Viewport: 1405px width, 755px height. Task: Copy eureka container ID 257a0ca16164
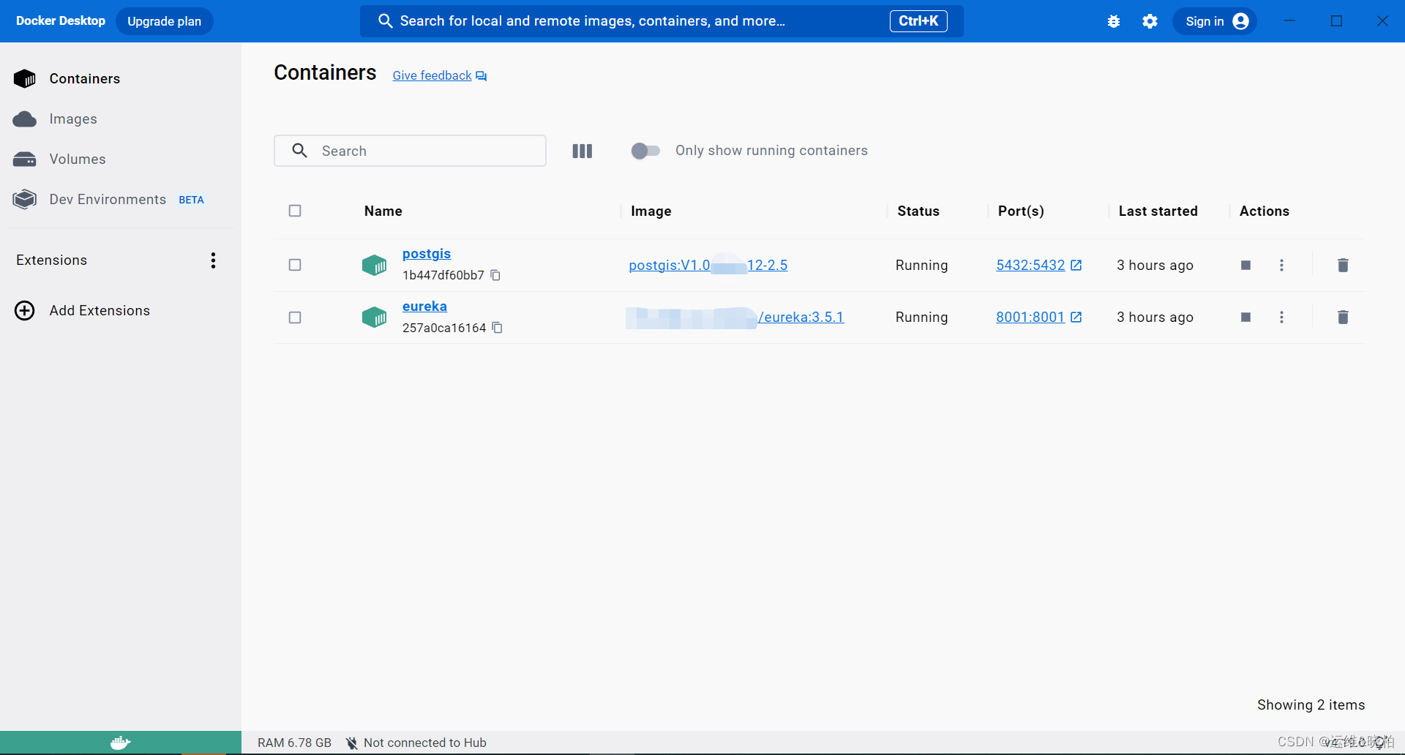point(498,328)
